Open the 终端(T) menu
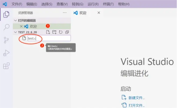The image size is (177, 108). pos(108,4)
